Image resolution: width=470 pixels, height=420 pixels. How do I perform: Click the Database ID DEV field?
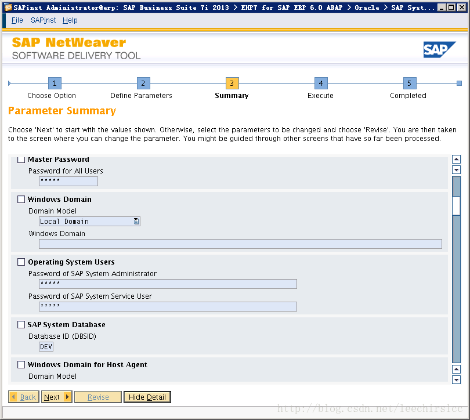point(46,346)
